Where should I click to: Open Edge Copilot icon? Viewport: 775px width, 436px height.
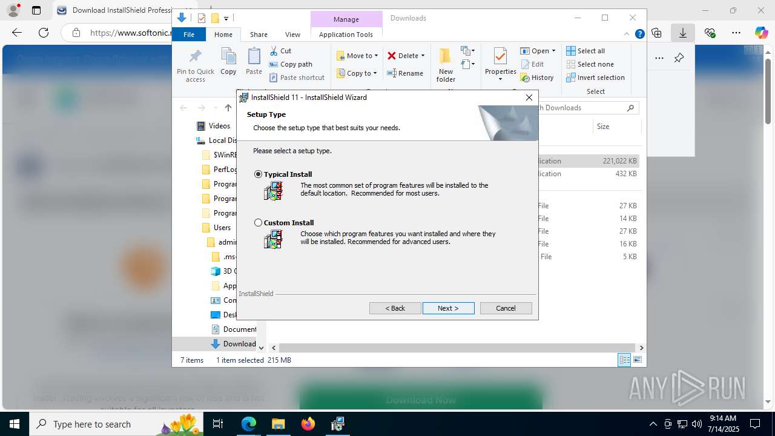coord(761,33)
